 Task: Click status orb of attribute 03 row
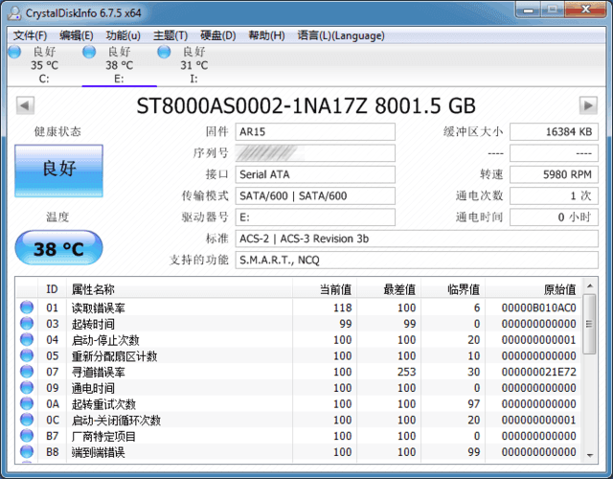[27, 324]
